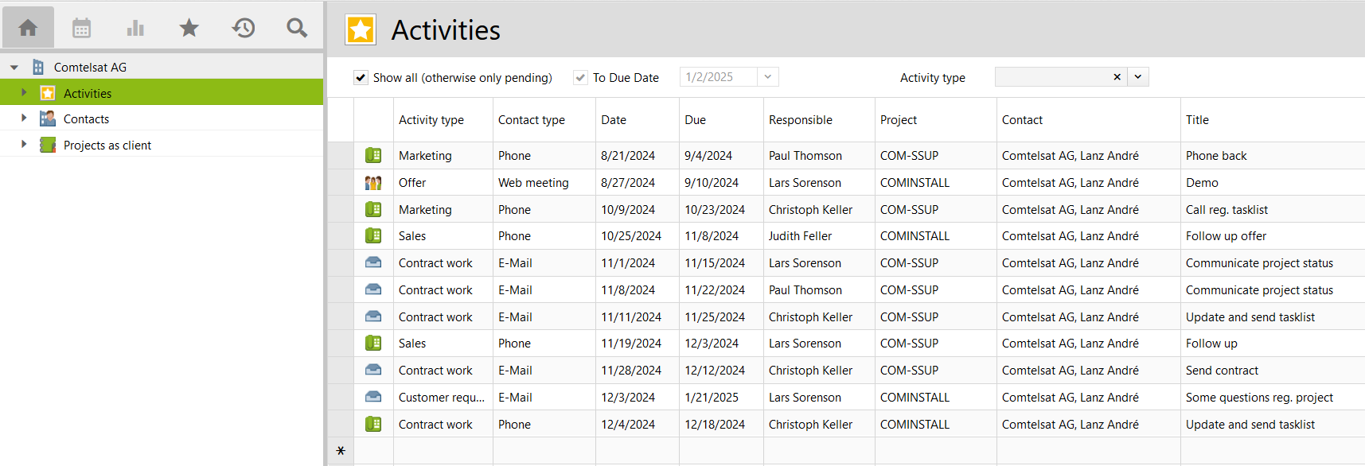Click the new row asterisk marker

(341, 451)
